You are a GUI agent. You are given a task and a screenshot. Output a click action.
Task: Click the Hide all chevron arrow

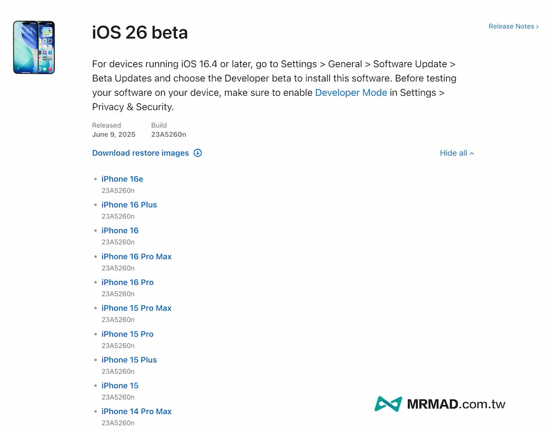point(472,153)
